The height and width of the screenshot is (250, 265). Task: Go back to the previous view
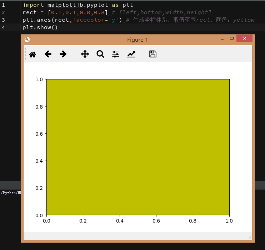pos(48,54)
